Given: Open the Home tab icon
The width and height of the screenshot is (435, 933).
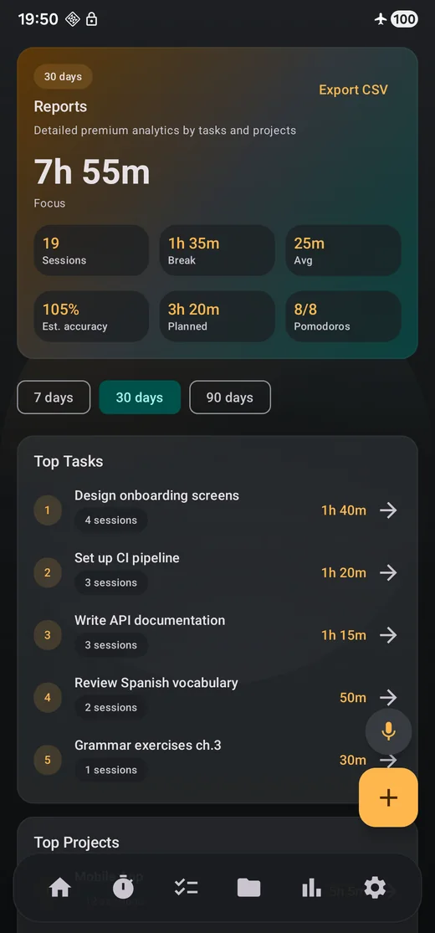Looking at the screenshot, I should [x=60, y=889].
